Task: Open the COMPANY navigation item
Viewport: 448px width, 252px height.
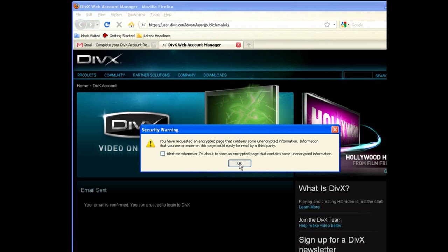Action: pyautogui.click(x=187, y=75)
